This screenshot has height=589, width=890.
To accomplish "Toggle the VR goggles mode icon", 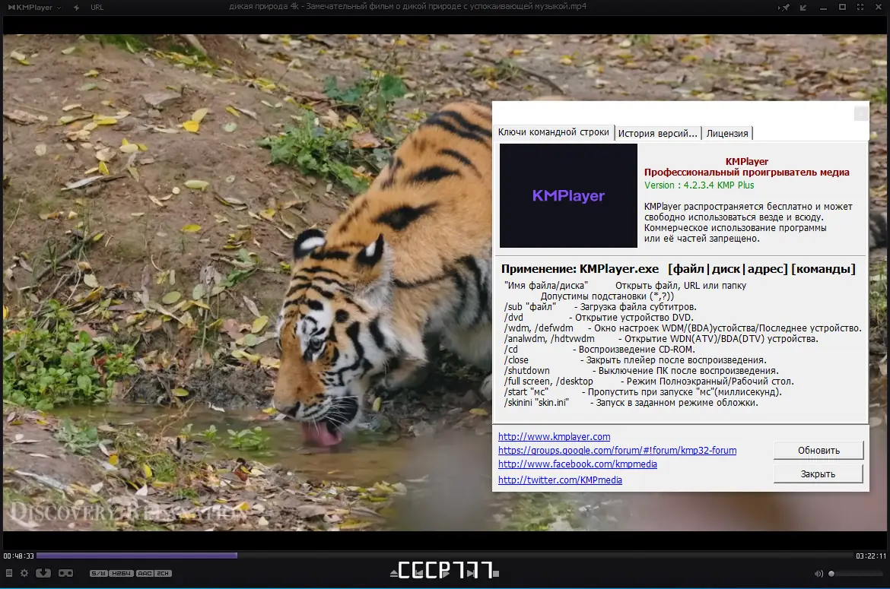I will point(66,573).
